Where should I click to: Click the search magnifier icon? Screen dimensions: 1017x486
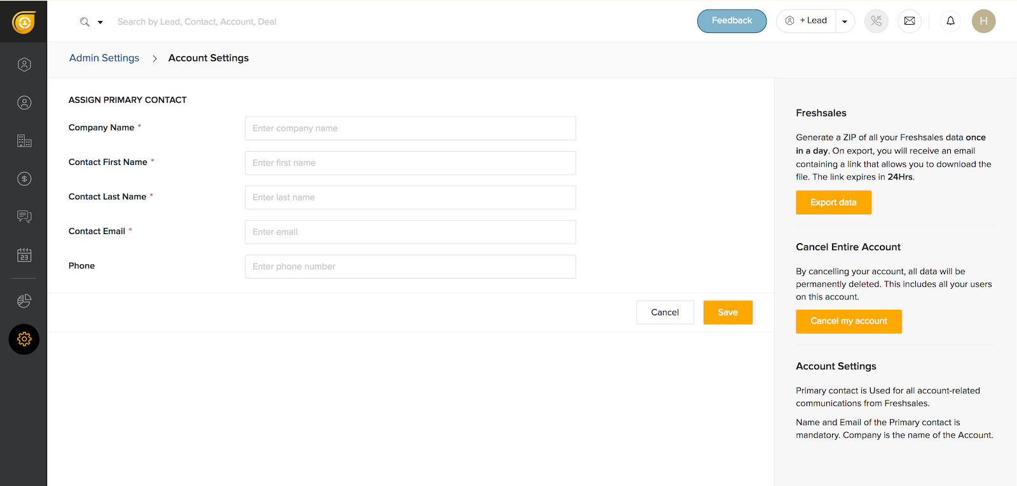[x=85, y=22]
